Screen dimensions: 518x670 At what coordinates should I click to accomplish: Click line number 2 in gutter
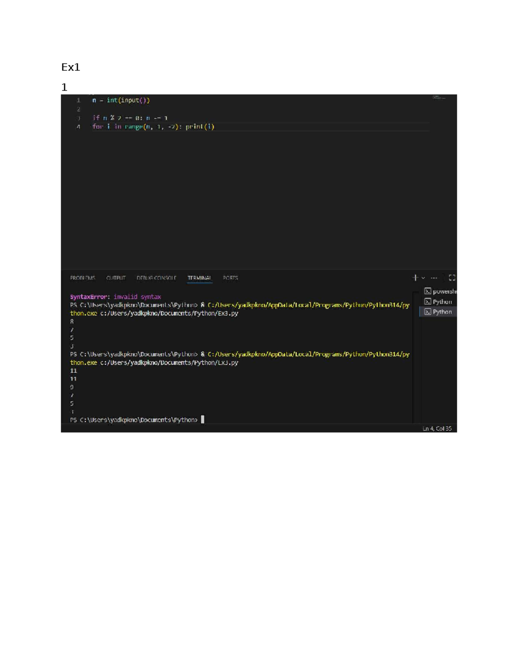(x=79, y=109)
